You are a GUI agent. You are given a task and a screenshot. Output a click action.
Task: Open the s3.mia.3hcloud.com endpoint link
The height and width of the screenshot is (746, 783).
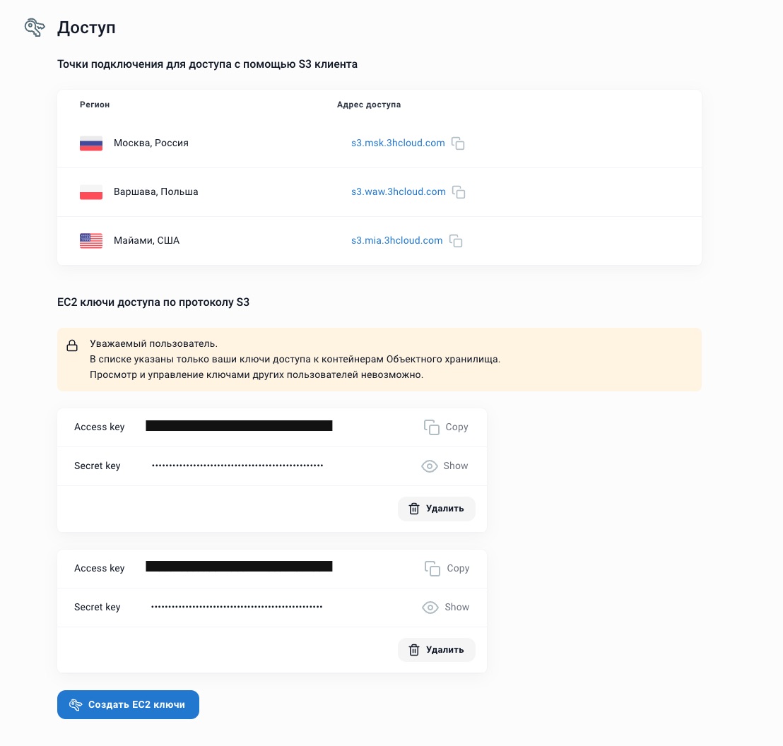click(x=396, y=240)
